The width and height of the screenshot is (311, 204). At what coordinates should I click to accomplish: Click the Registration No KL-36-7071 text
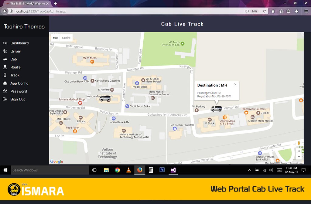214,96
